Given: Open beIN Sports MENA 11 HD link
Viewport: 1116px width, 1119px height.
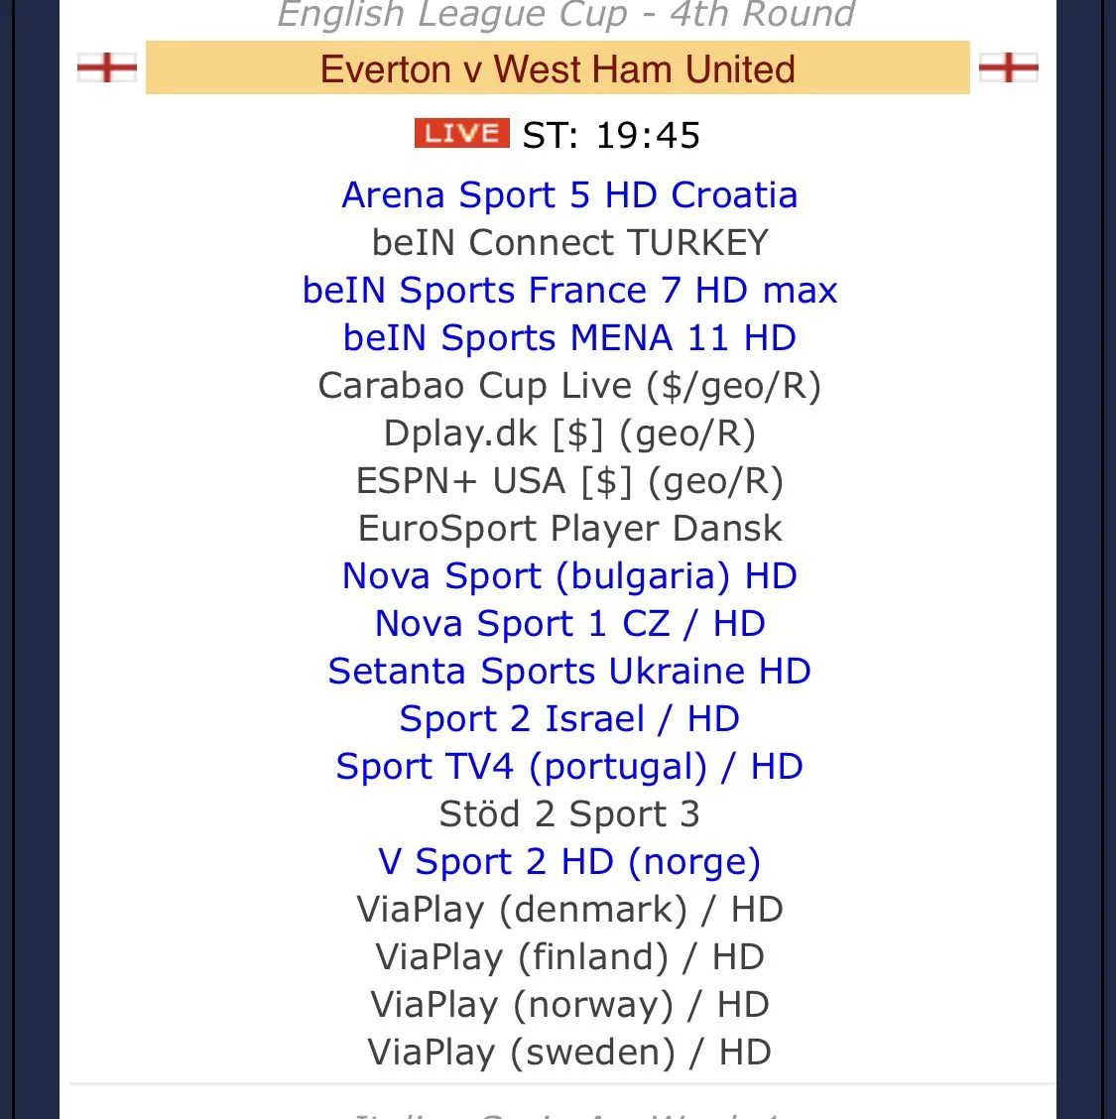Looking at the screenshot, I should (x=569, y=338).
